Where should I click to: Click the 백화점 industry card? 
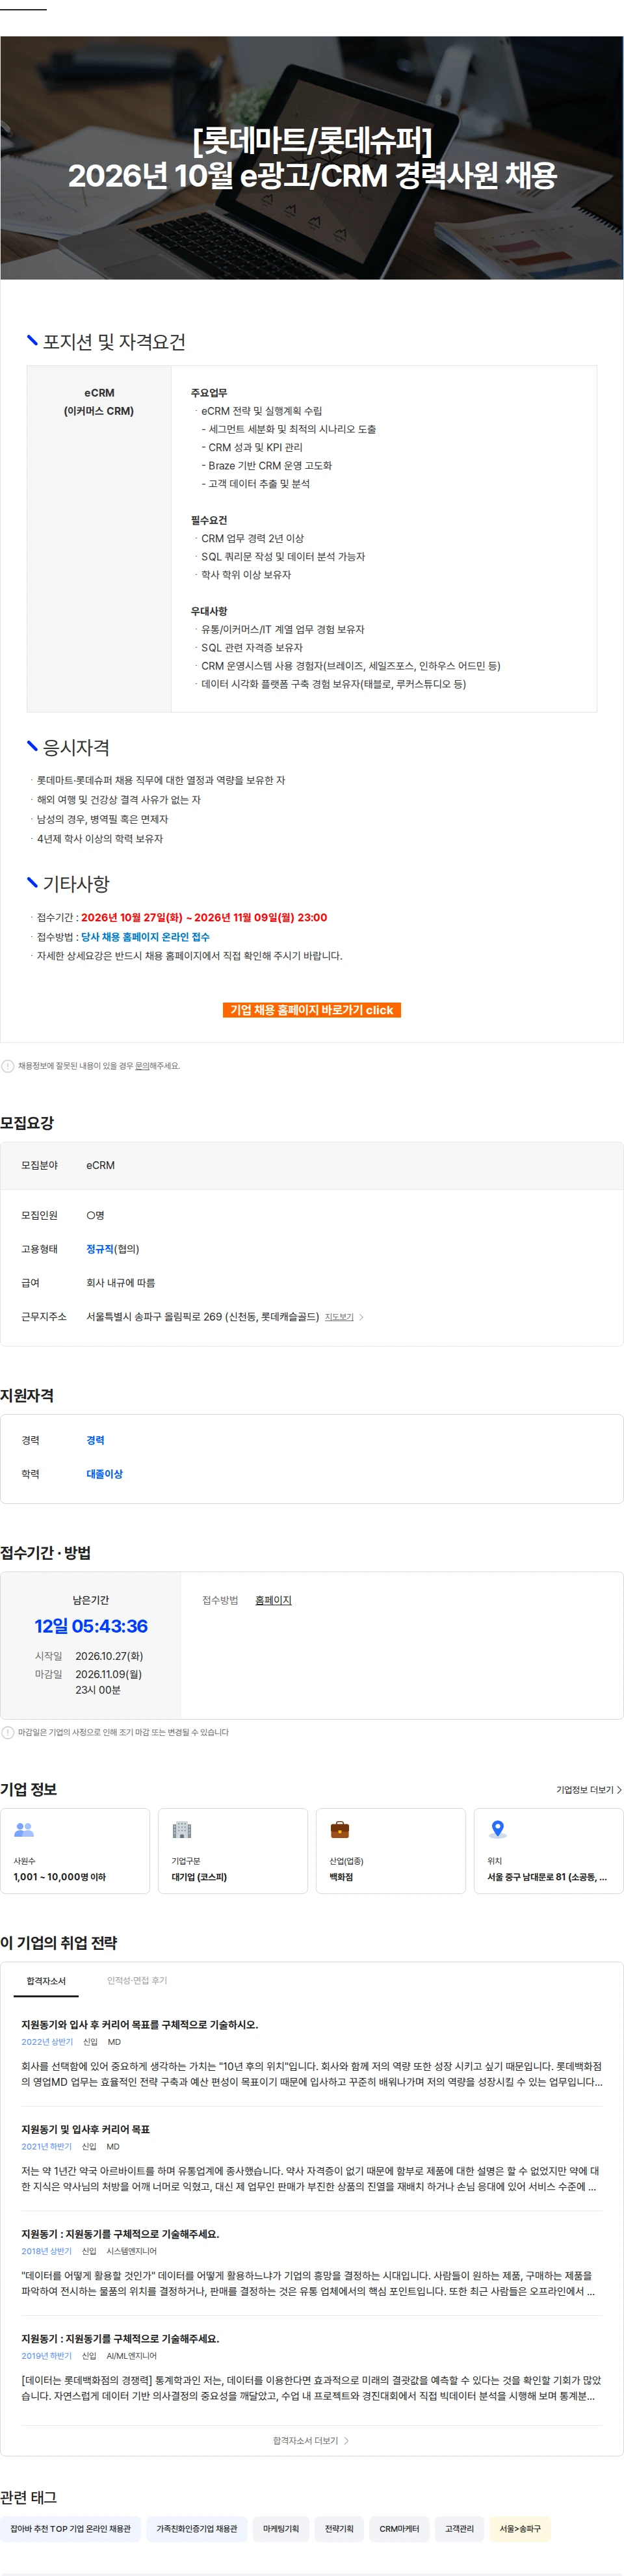point(390,1851)
